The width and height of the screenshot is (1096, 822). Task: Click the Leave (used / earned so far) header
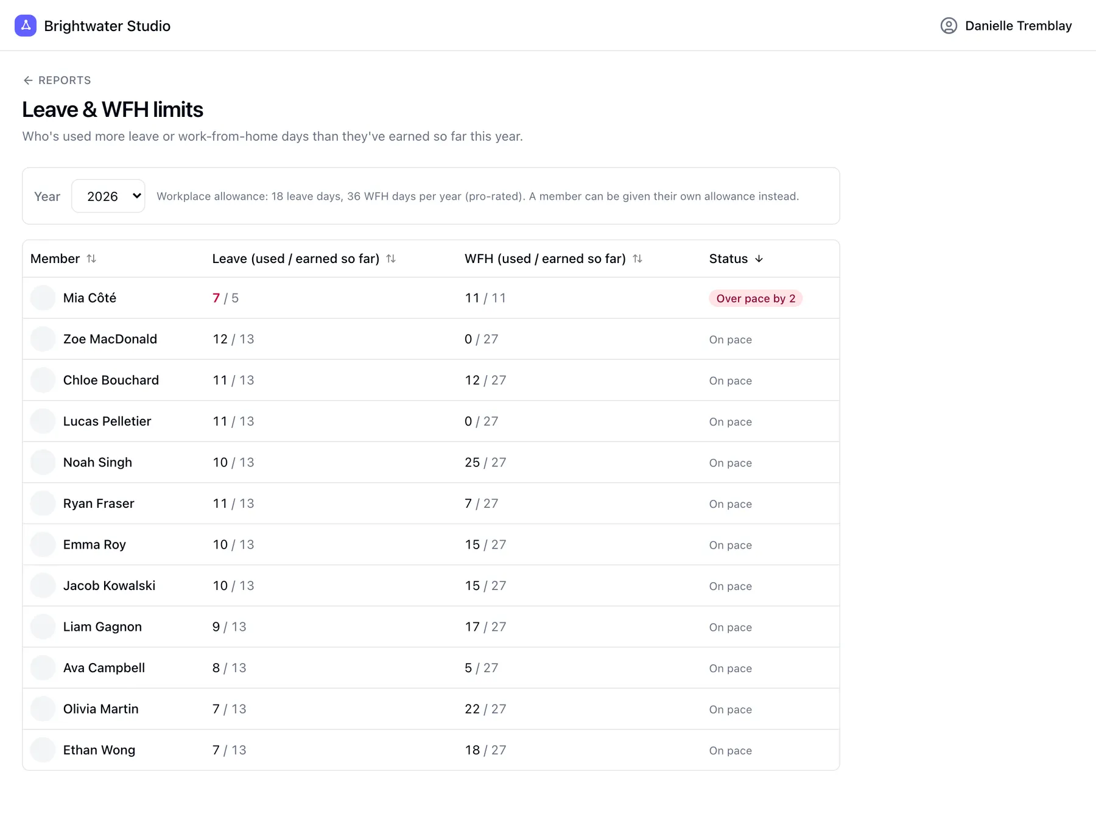[304, 259]
